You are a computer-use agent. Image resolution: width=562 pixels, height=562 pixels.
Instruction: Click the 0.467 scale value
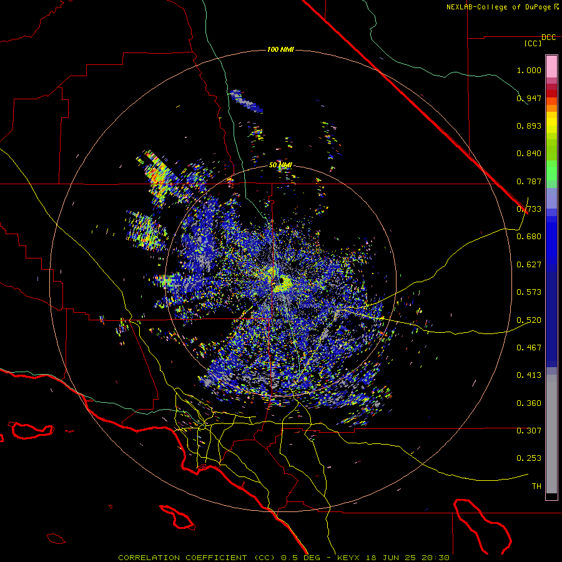(529, 348)
